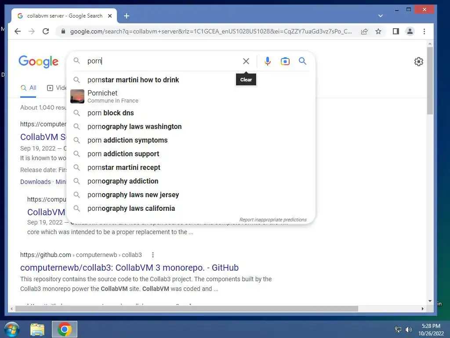Open the Chrome profile avatar
Viewport: 450px width, 338px height.
pyautogui.click(x=410, y=31)
